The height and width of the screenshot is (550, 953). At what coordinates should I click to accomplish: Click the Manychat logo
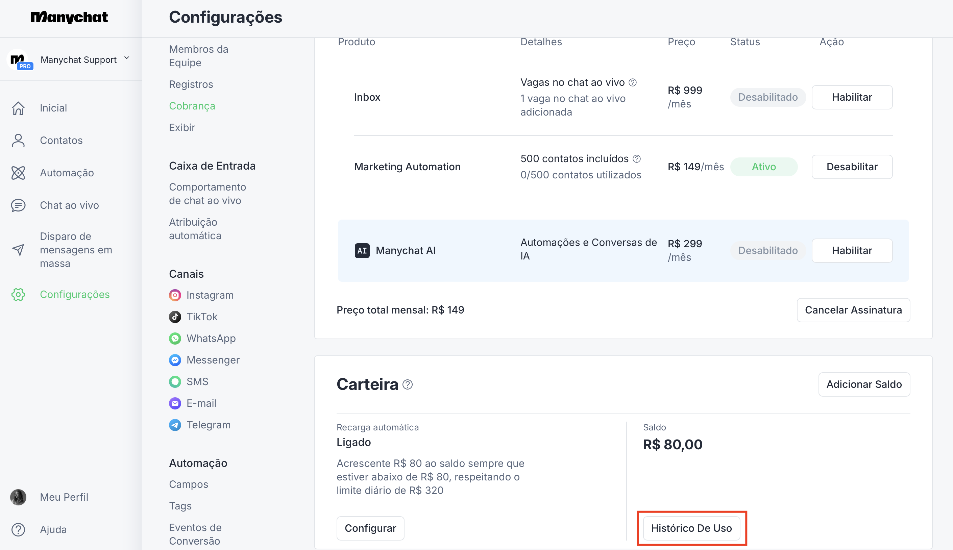(x=69, y=17)
